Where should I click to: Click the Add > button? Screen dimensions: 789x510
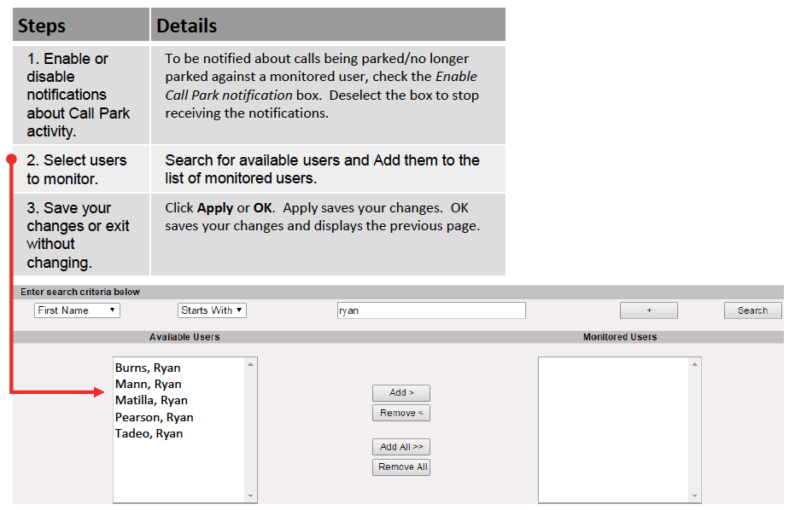(x=401, y=393)
